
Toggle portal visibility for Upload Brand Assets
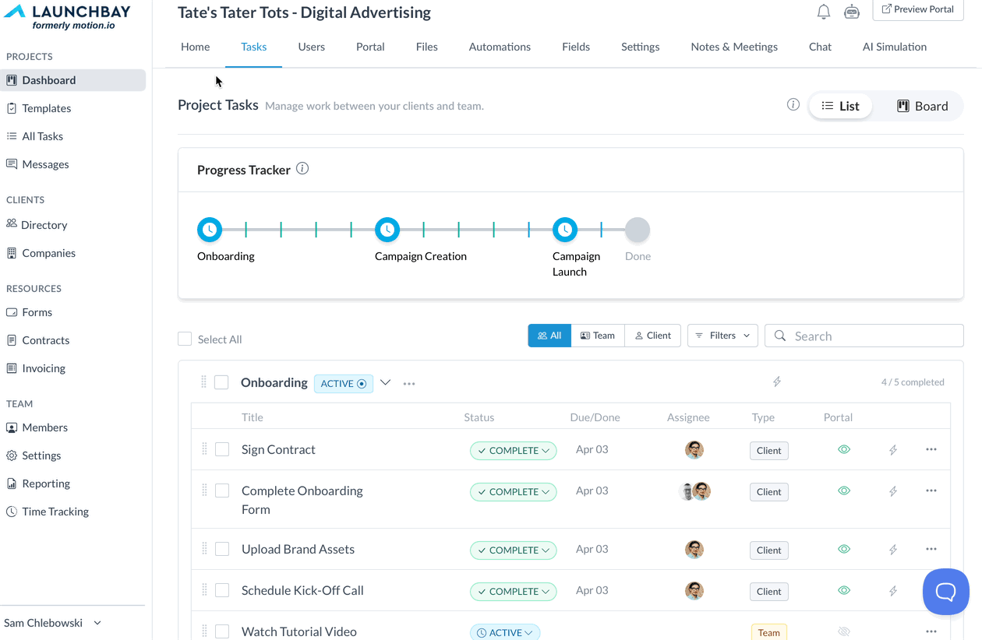tap(844, 549)
